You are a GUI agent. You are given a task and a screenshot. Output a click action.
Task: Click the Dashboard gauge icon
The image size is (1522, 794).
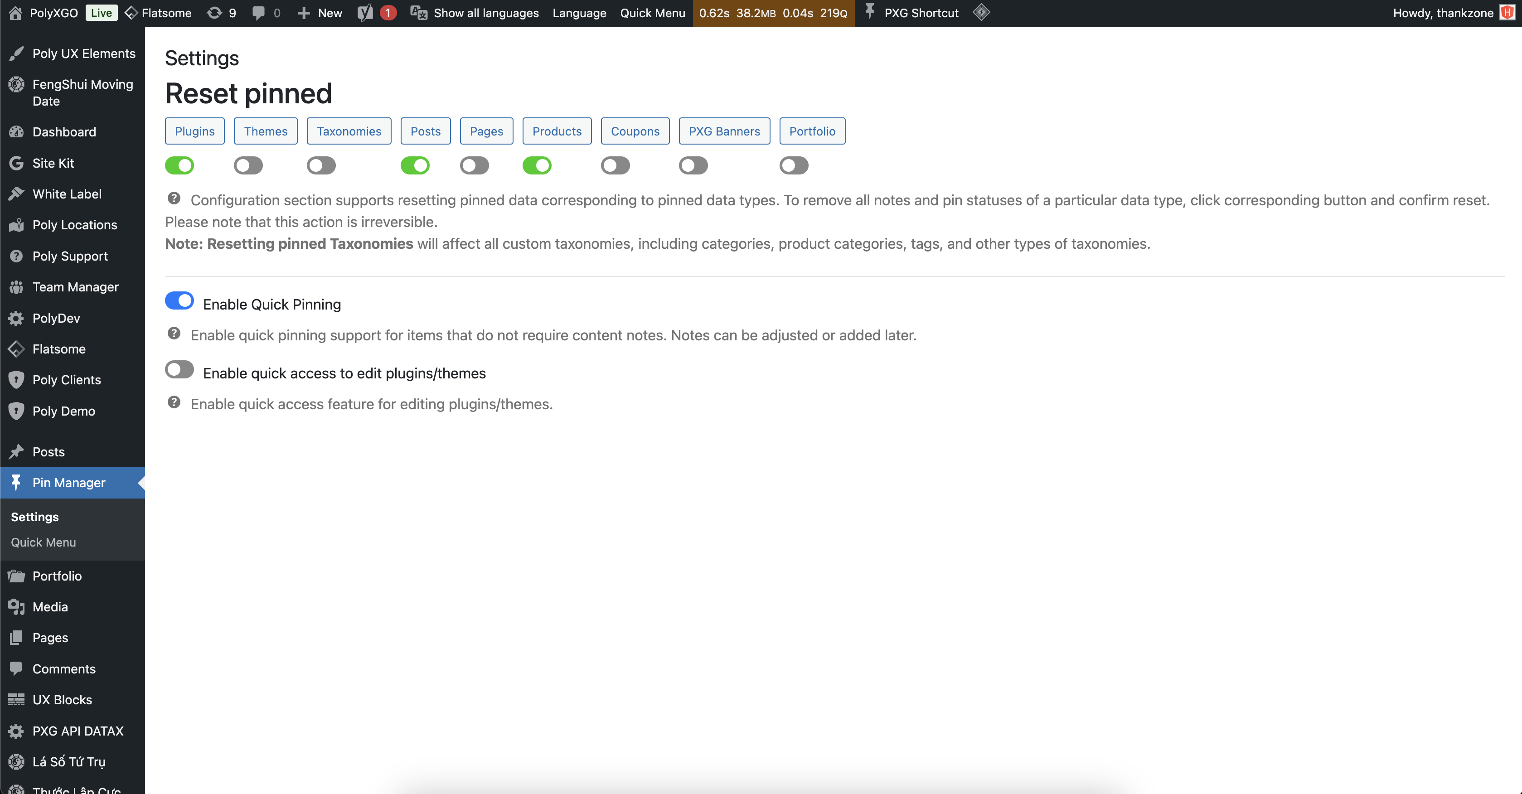click(x=16, y=132)
